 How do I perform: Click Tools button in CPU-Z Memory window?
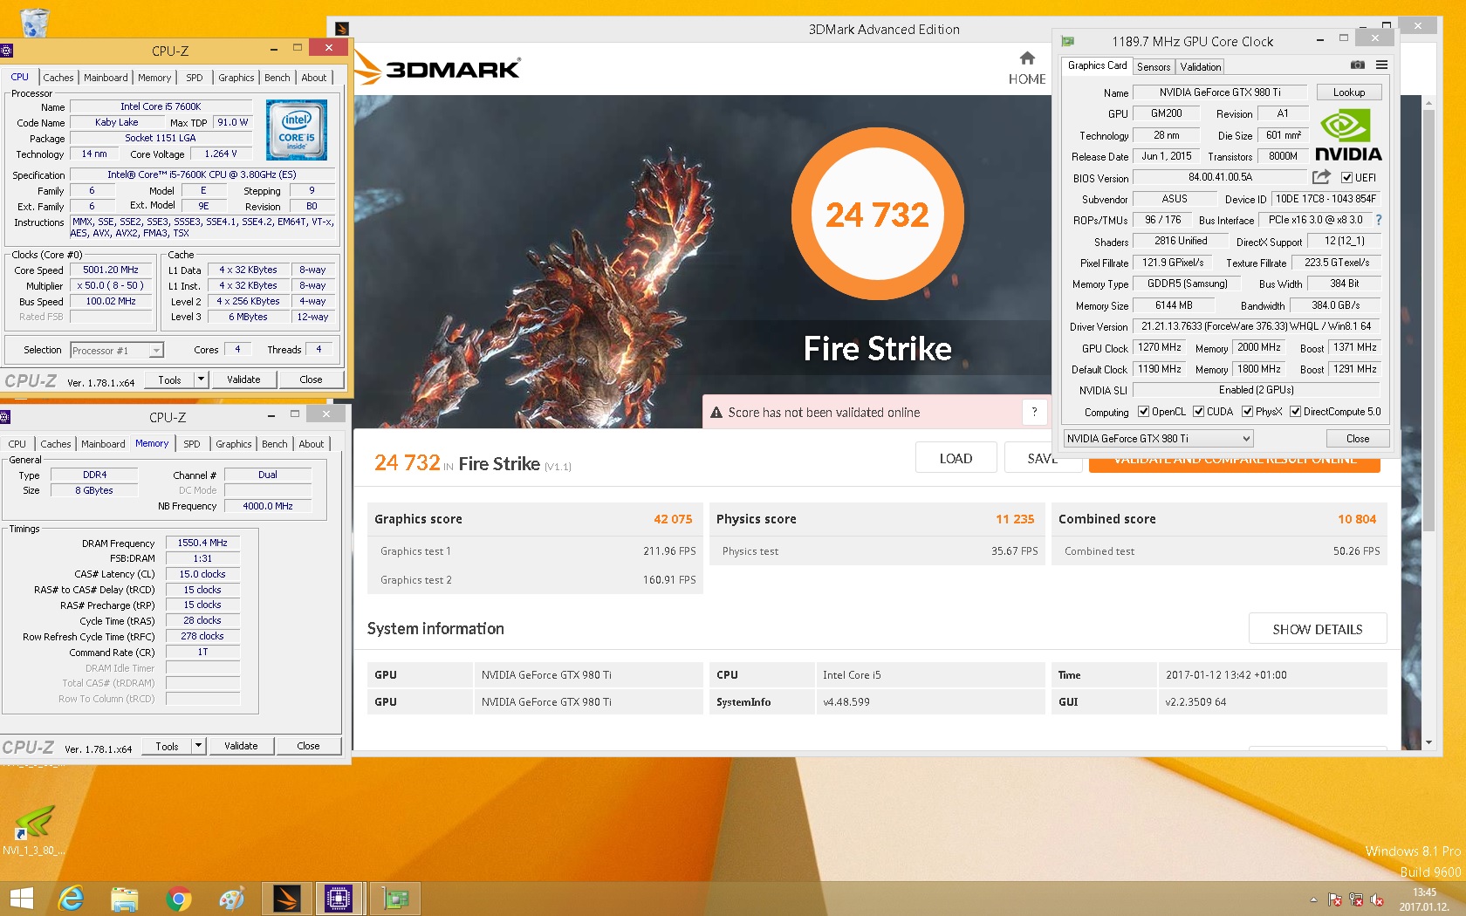point(167,746)
